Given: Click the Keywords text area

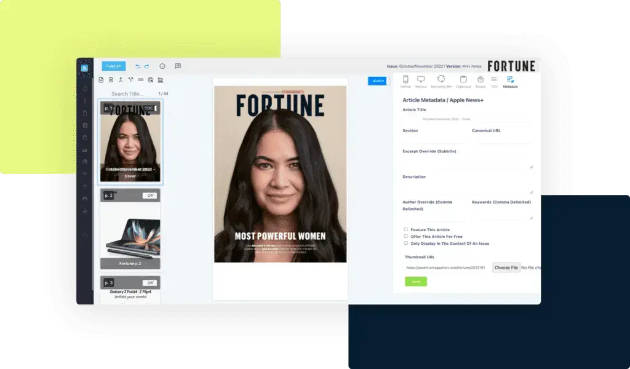Looking at the screenshot, I should tap(502, 213).
